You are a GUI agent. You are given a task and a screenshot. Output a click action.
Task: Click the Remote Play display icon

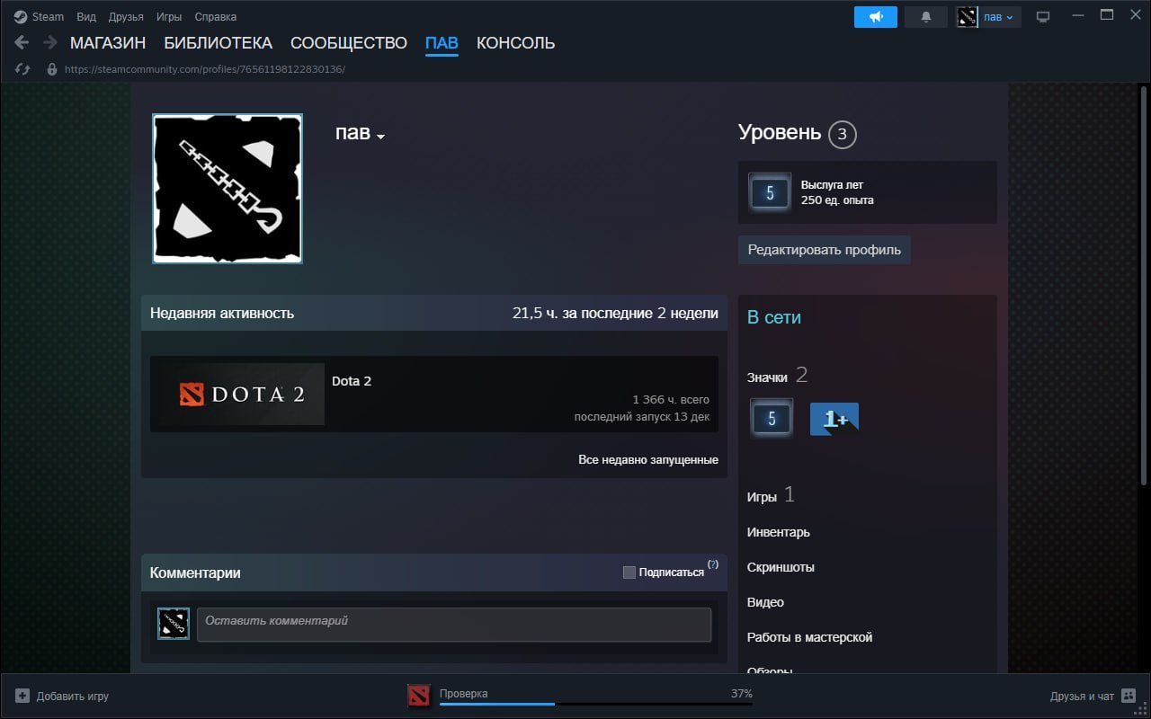(1043, 16)
